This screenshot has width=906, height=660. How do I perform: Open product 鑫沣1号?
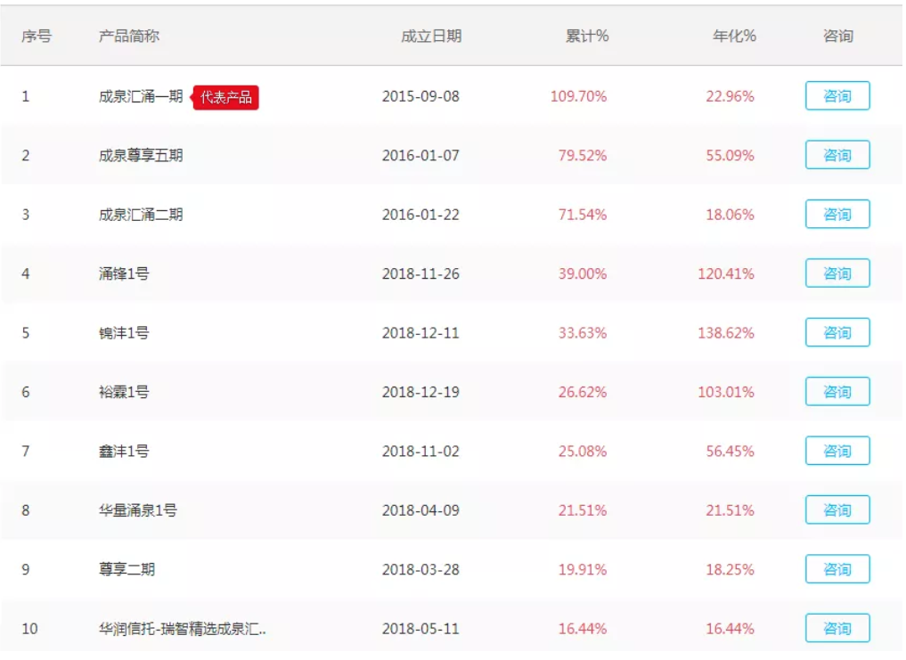coord(124,451)
